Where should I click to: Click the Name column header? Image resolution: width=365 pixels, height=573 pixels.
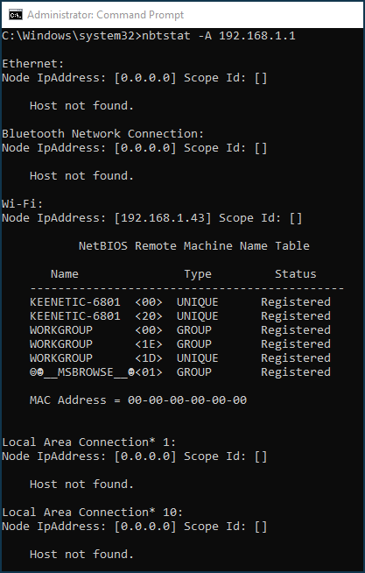click(x=64, y=274)
